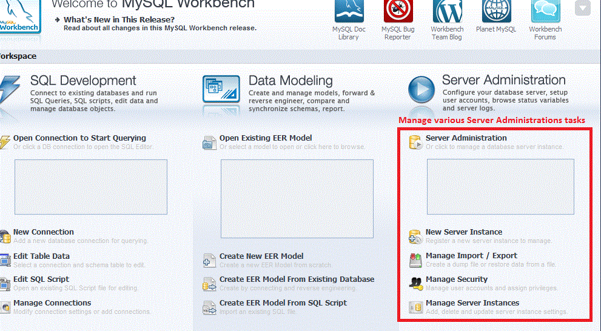The height and width of the screenshot is (331, 601).
Task: Select Manage Connections link
Action: [x=52, y=303]
